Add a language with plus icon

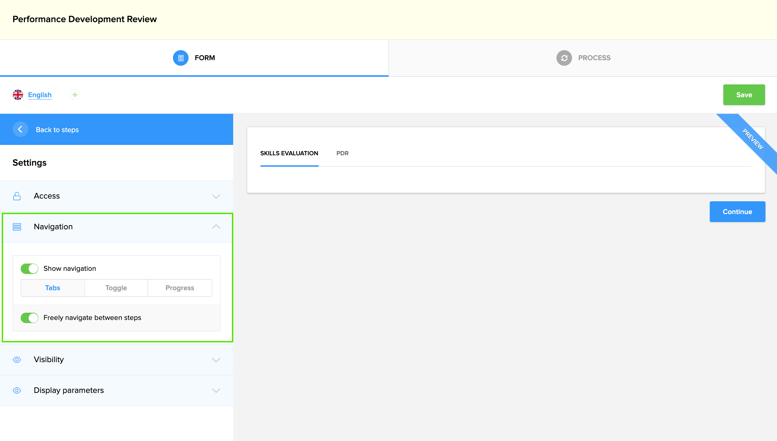tap(75, 95)
